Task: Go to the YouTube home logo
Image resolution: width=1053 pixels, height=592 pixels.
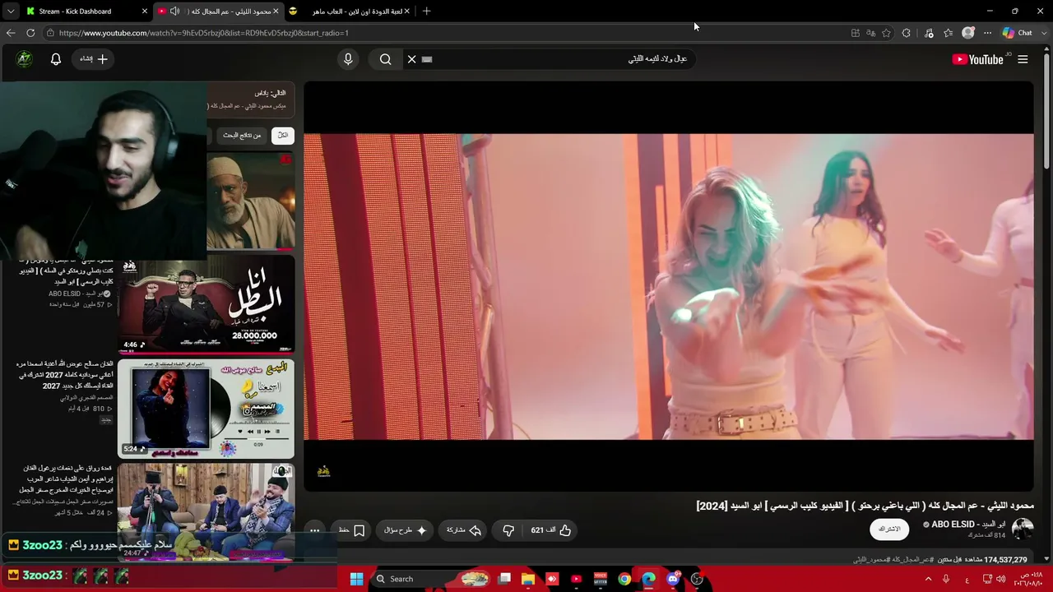Action: [x=978, y=59]
